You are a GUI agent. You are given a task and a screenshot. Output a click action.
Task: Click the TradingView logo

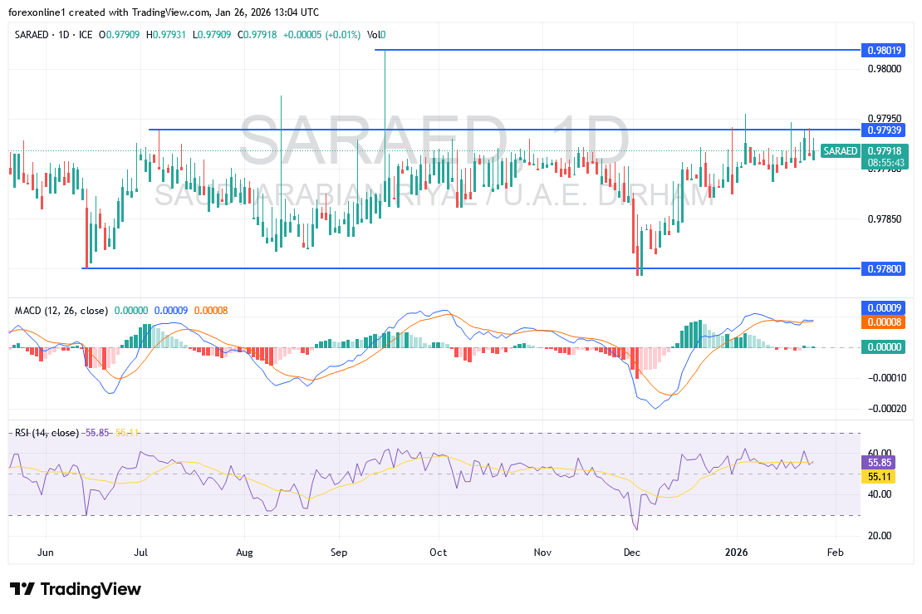75,589
